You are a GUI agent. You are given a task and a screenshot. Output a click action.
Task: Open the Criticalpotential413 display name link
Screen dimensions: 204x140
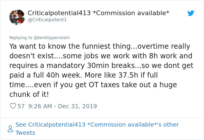point(58,13)
